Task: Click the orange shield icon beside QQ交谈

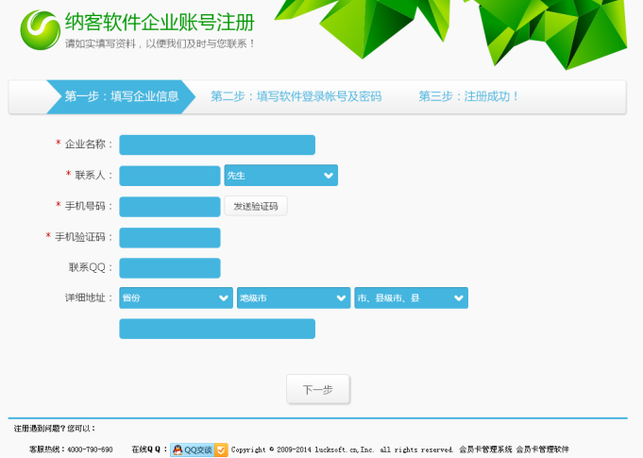Action: [x=221, y=450]
